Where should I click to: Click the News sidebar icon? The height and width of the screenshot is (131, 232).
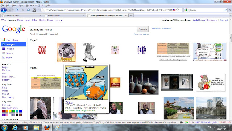coord(4,53)
